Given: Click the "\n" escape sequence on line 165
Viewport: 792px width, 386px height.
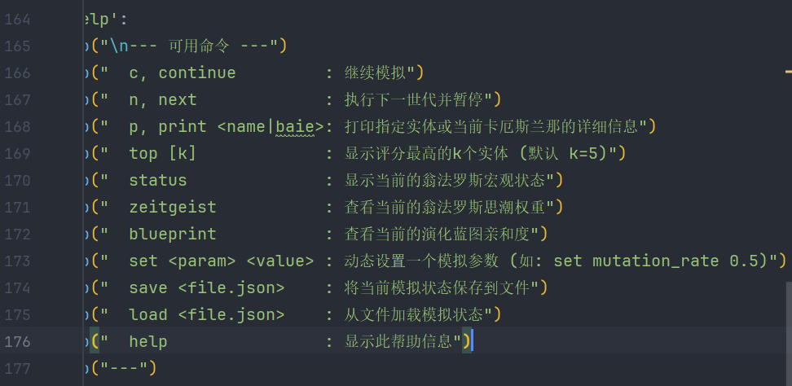Looking at the screenshot, I should tap(118, 46).
